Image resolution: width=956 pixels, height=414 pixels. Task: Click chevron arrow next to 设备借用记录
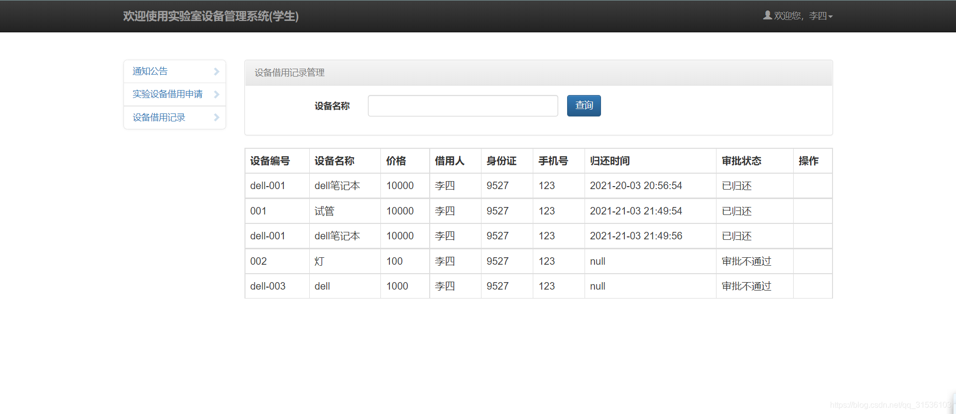click(217, 117)
